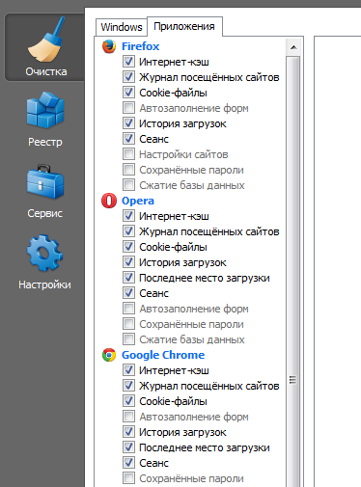The height and width of the screenshot is (487, 361).
Task: Enable Firefox Сохранённые пароли checkbox
Action: pyautogui.click(x=128, y=170)
